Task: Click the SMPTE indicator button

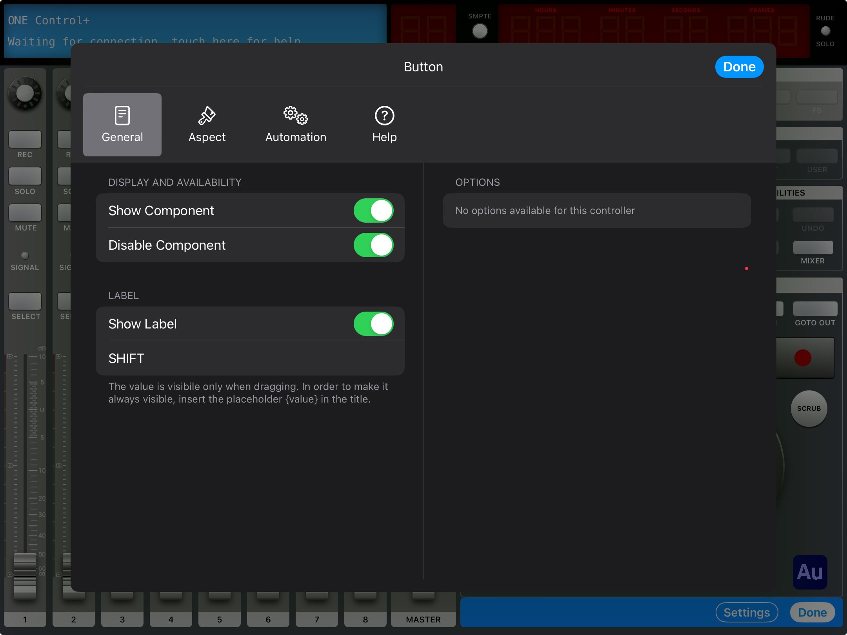Action: [x=480, y=31]
